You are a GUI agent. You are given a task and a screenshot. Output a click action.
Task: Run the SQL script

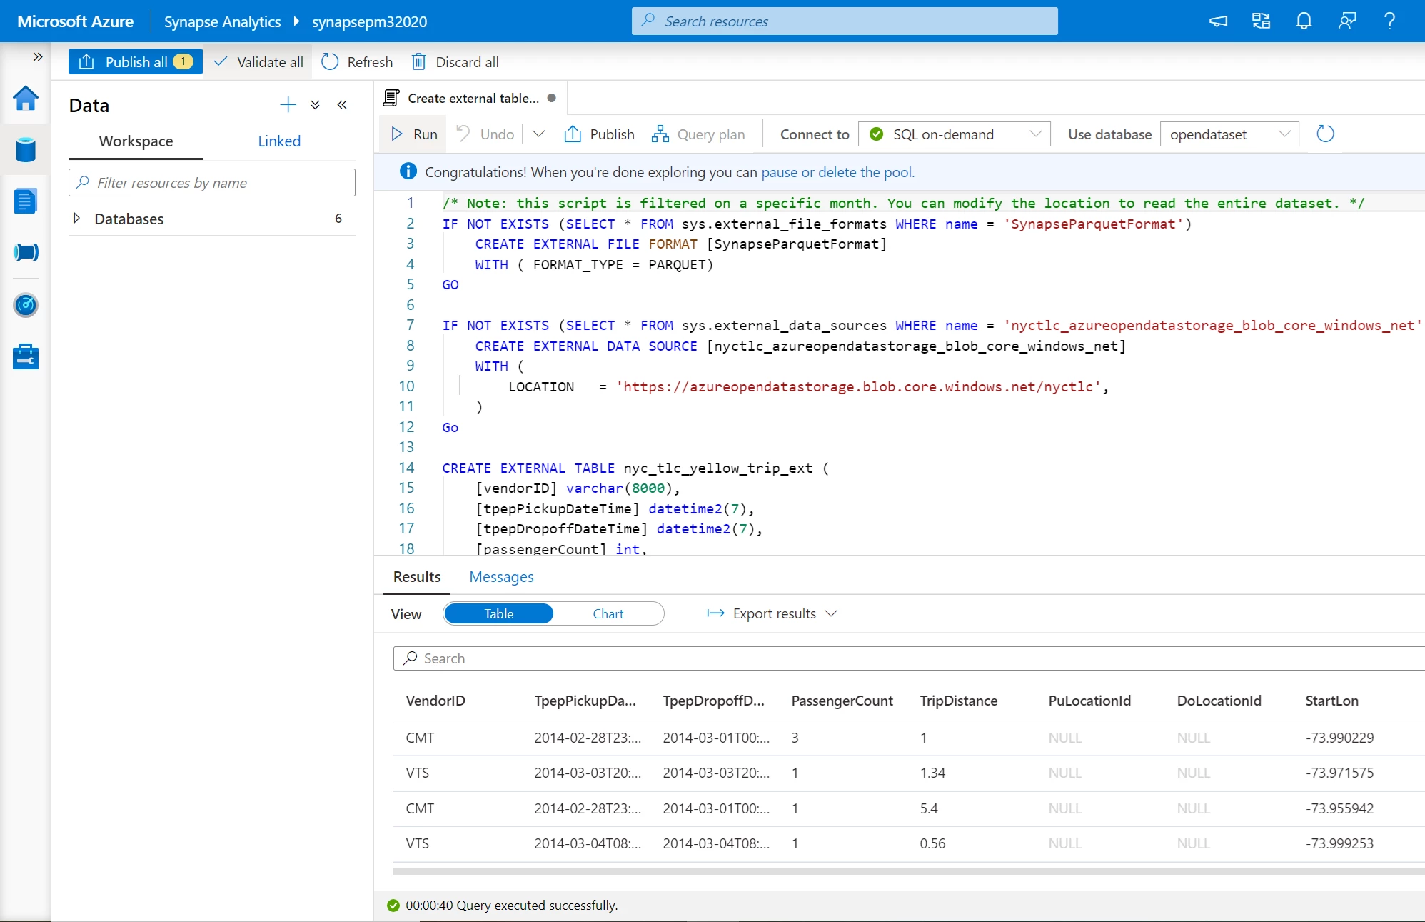pyautogui.click(x=413, y=134)
